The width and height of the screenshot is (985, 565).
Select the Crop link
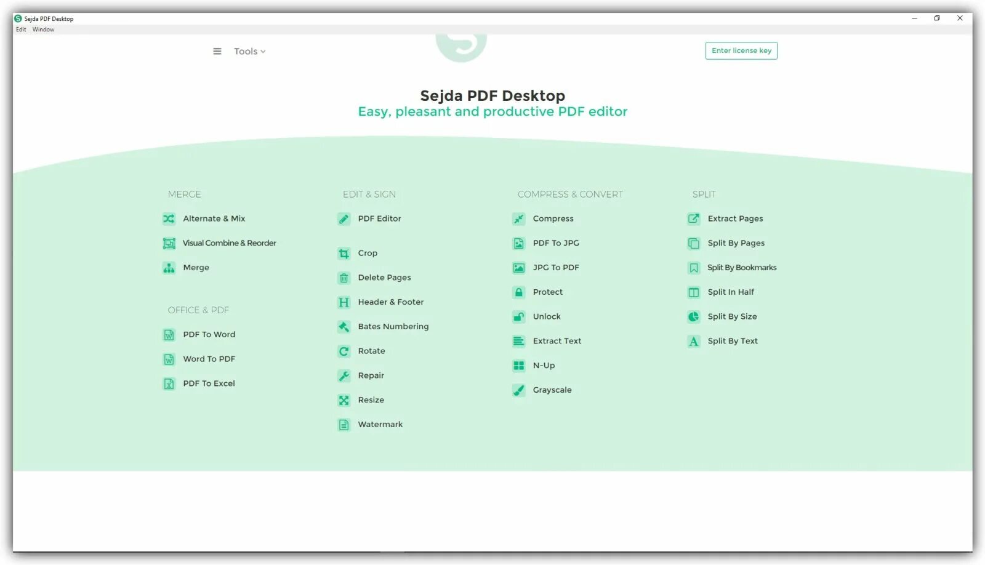(368, 253)
